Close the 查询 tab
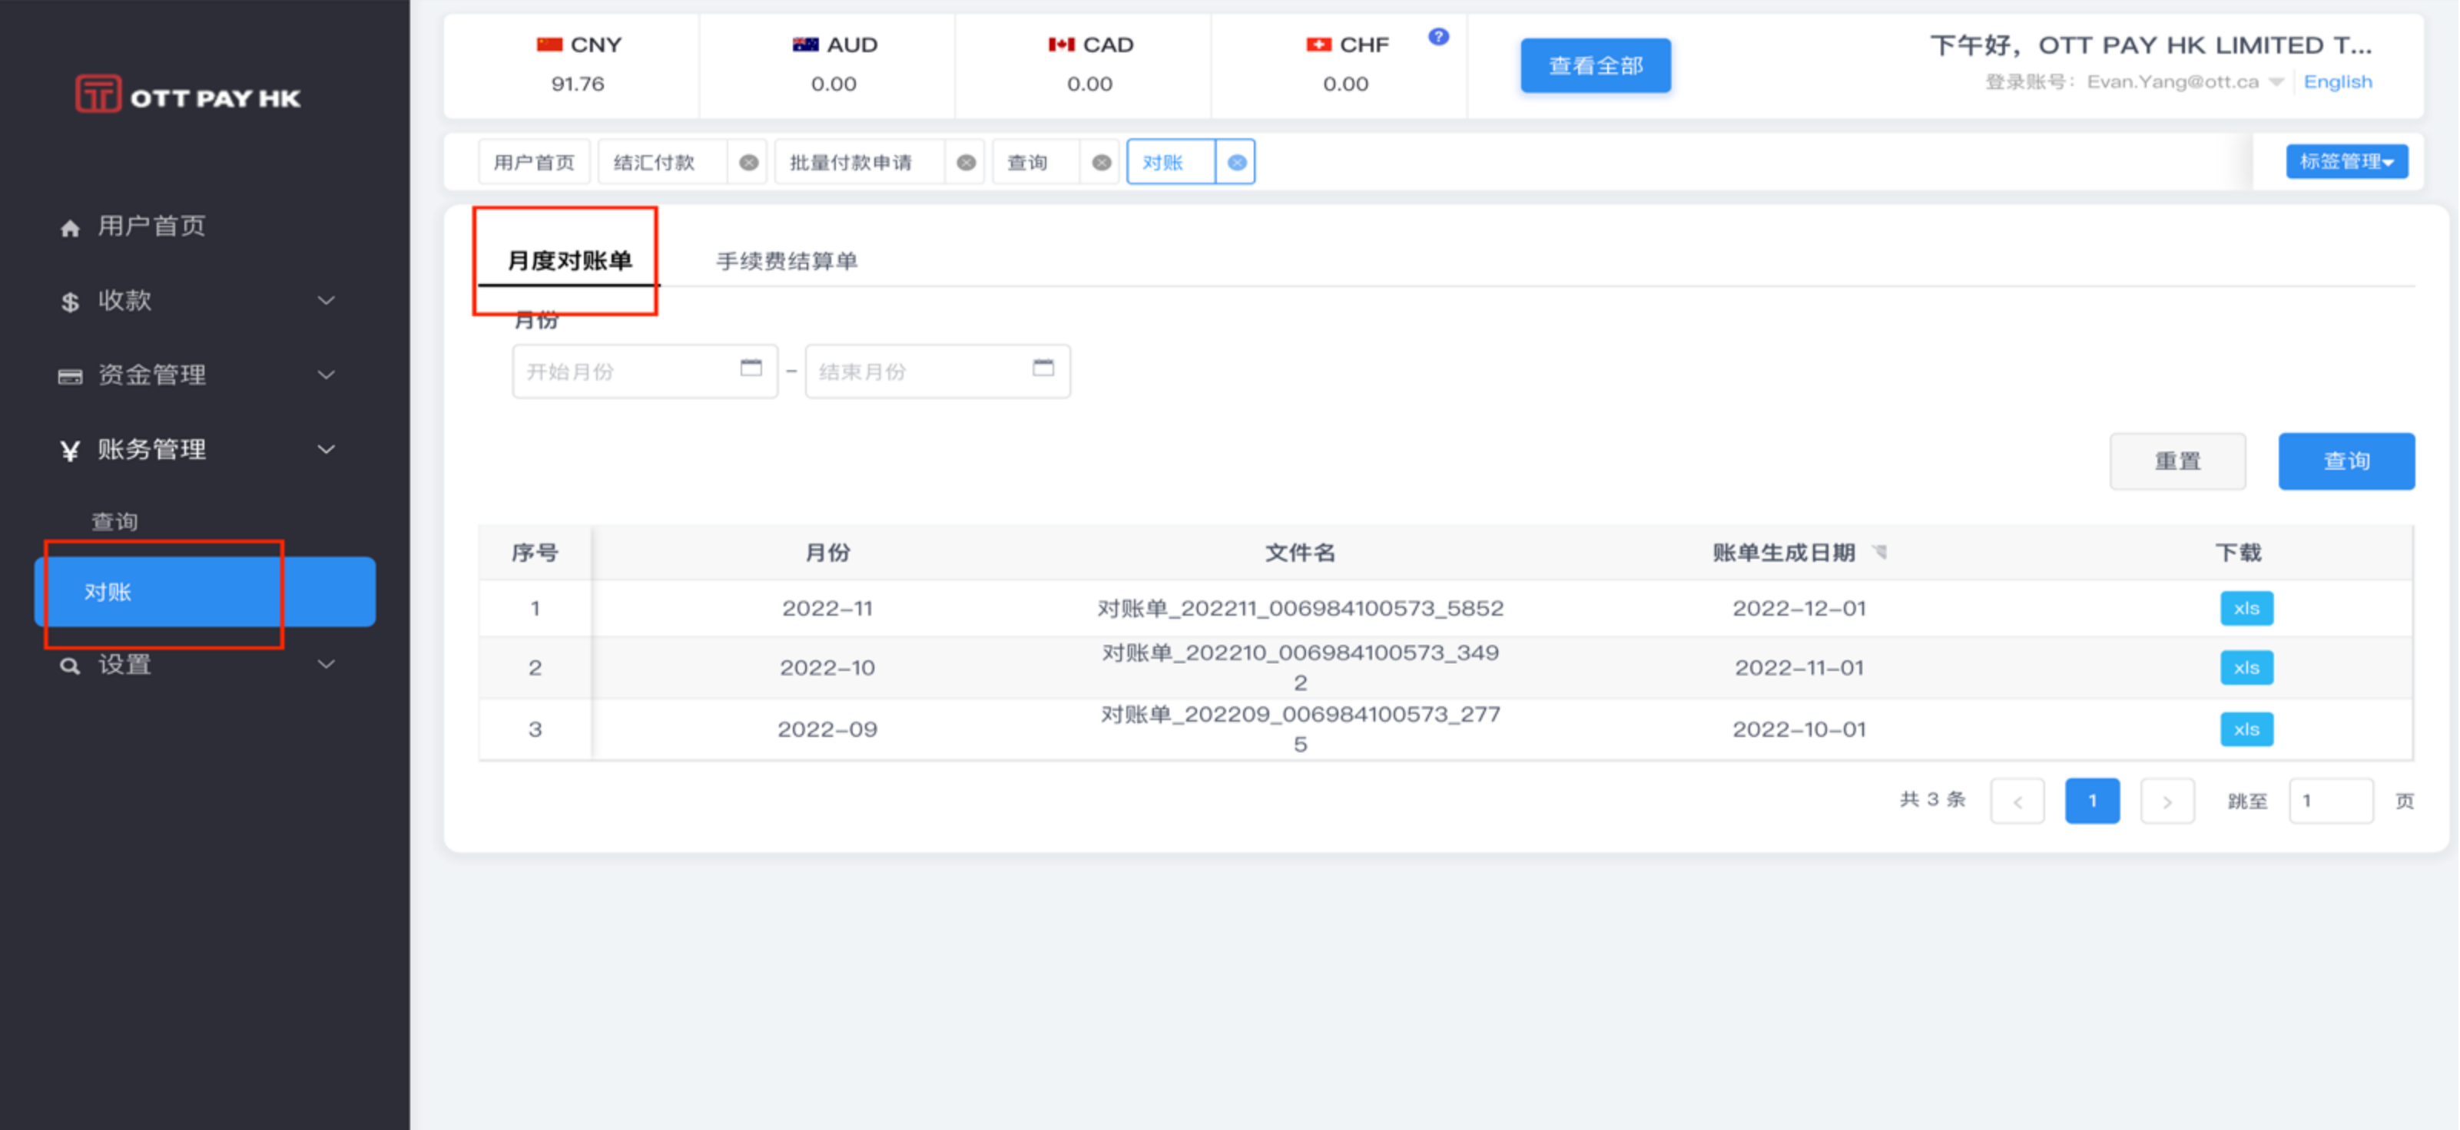 tap(1101, 162)
